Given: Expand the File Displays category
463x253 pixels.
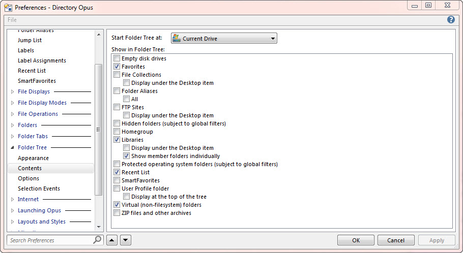Looking at the screenshot, I should 13,92.
